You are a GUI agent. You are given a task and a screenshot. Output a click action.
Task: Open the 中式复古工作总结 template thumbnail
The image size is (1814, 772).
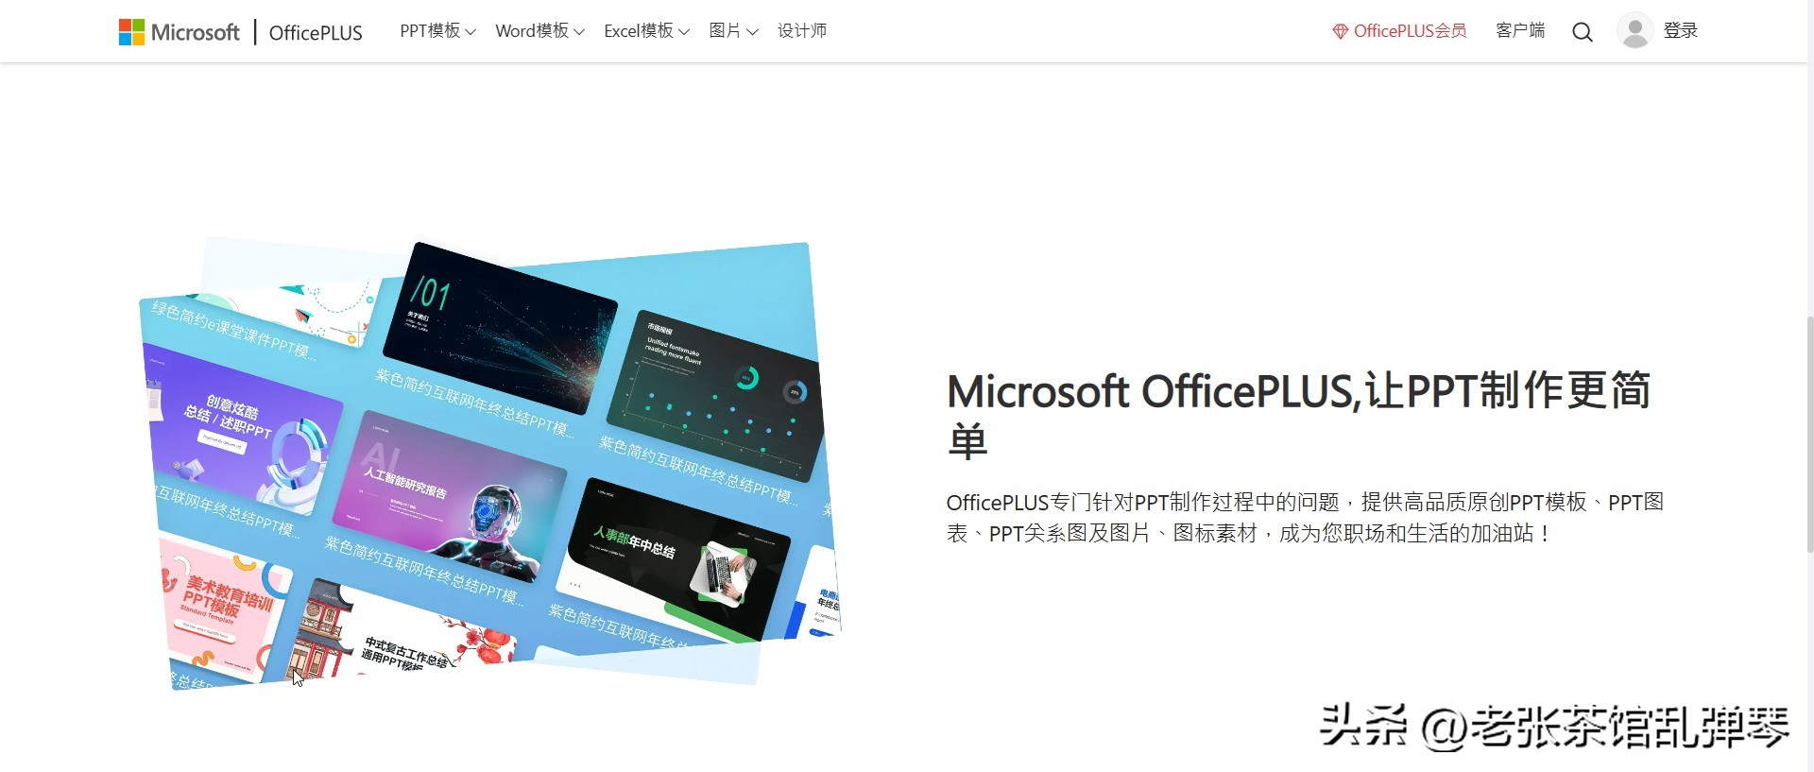402,631
